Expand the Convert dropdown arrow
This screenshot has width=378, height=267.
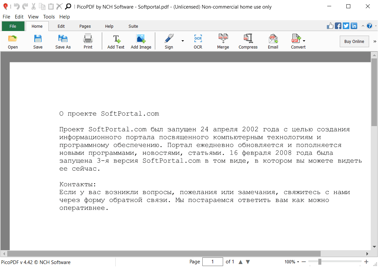(x=304, y=41)
